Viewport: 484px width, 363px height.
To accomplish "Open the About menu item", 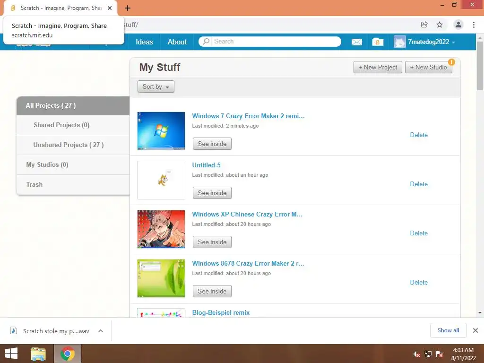I will point(177,42).
